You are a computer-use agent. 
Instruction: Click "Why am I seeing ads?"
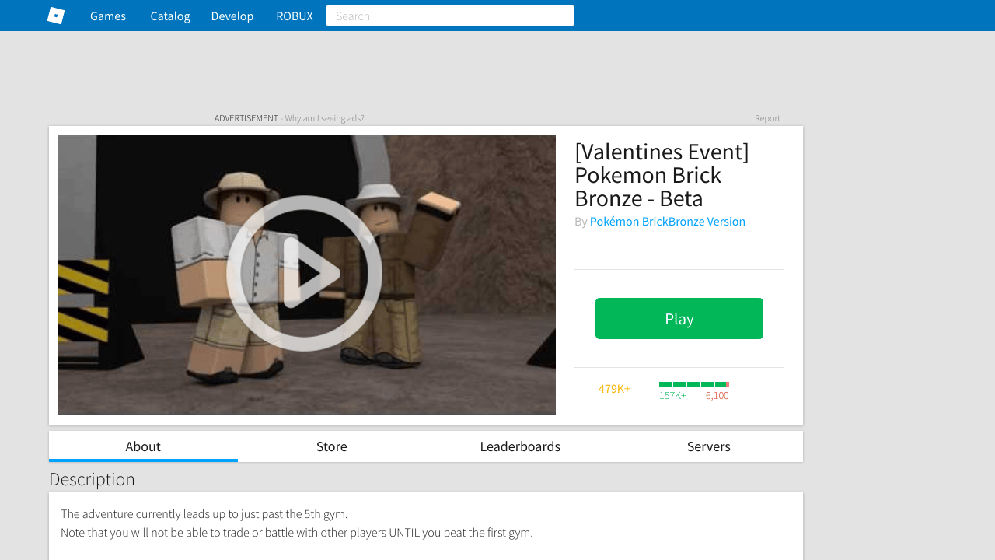click(x=324, y=118)
